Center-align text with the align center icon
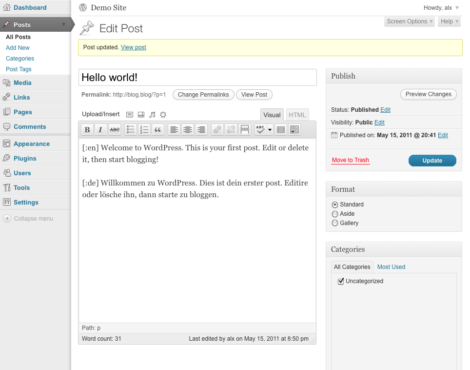 pos(188,130)
